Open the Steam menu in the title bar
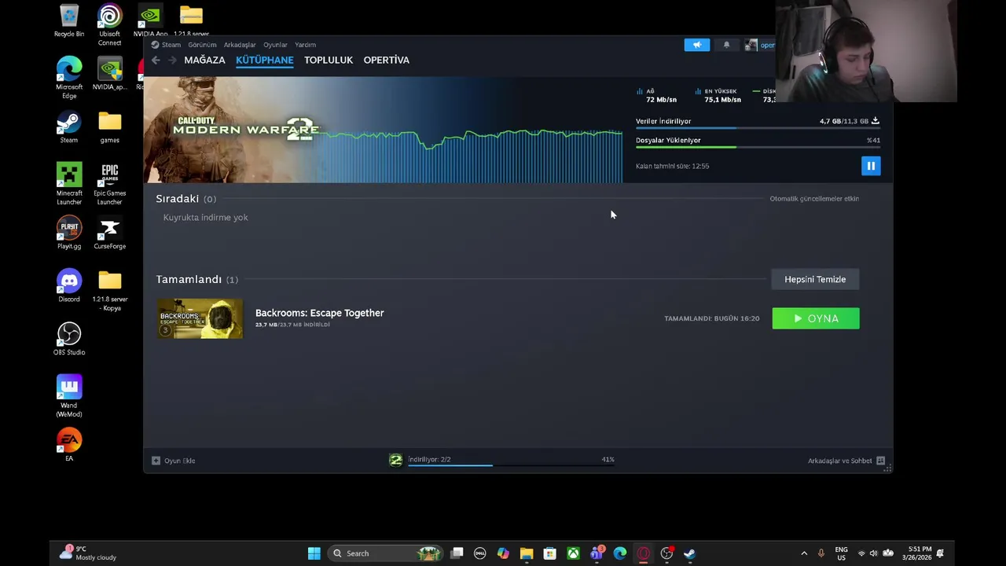This screenshot has width=1006, height=566. tap(167, 45)
